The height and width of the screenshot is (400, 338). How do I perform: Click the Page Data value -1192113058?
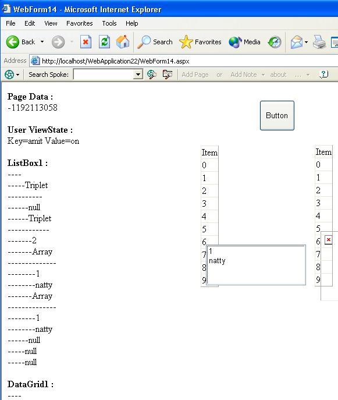coord(33,108)
